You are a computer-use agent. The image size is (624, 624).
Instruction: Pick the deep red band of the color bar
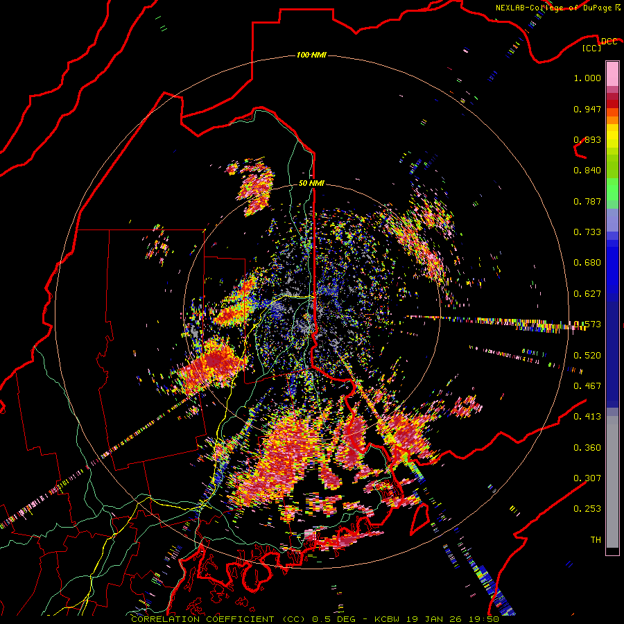[612, 104]
